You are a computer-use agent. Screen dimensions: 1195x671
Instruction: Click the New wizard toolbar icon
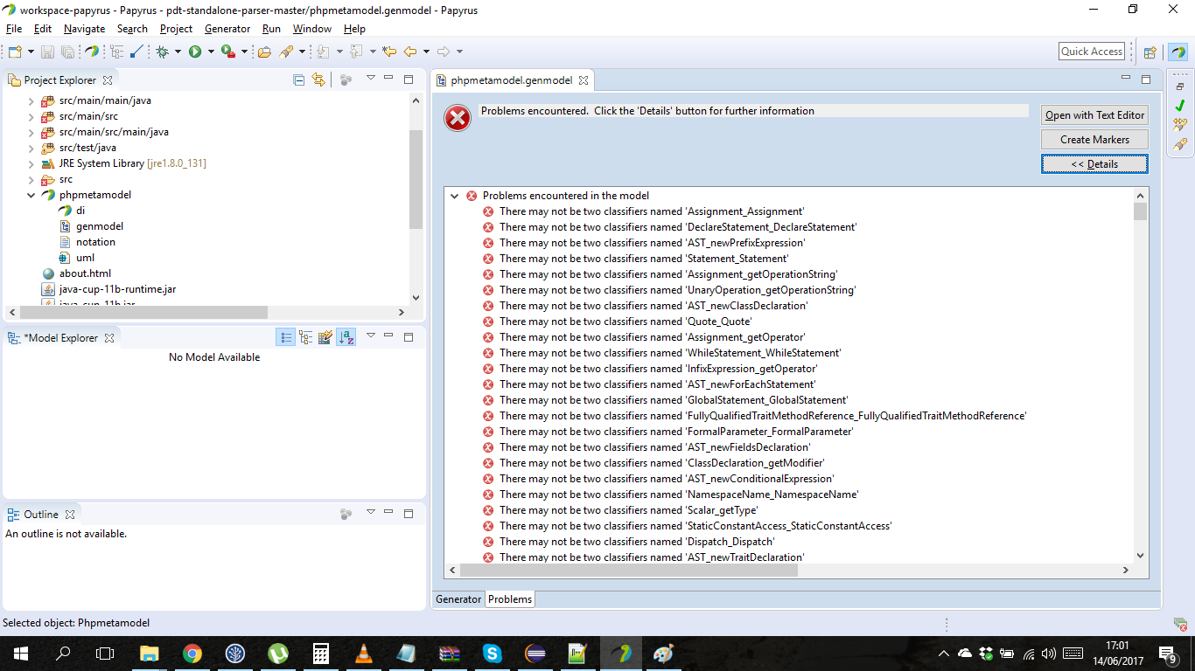coord(14,52)
